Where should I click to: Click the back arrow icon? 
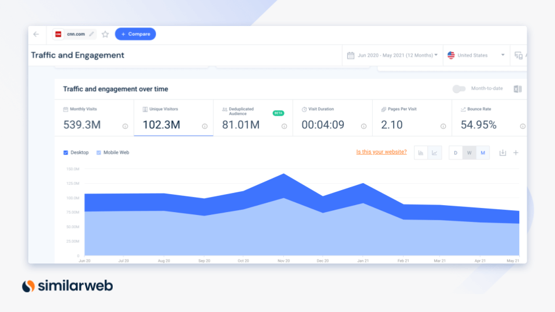36,34
